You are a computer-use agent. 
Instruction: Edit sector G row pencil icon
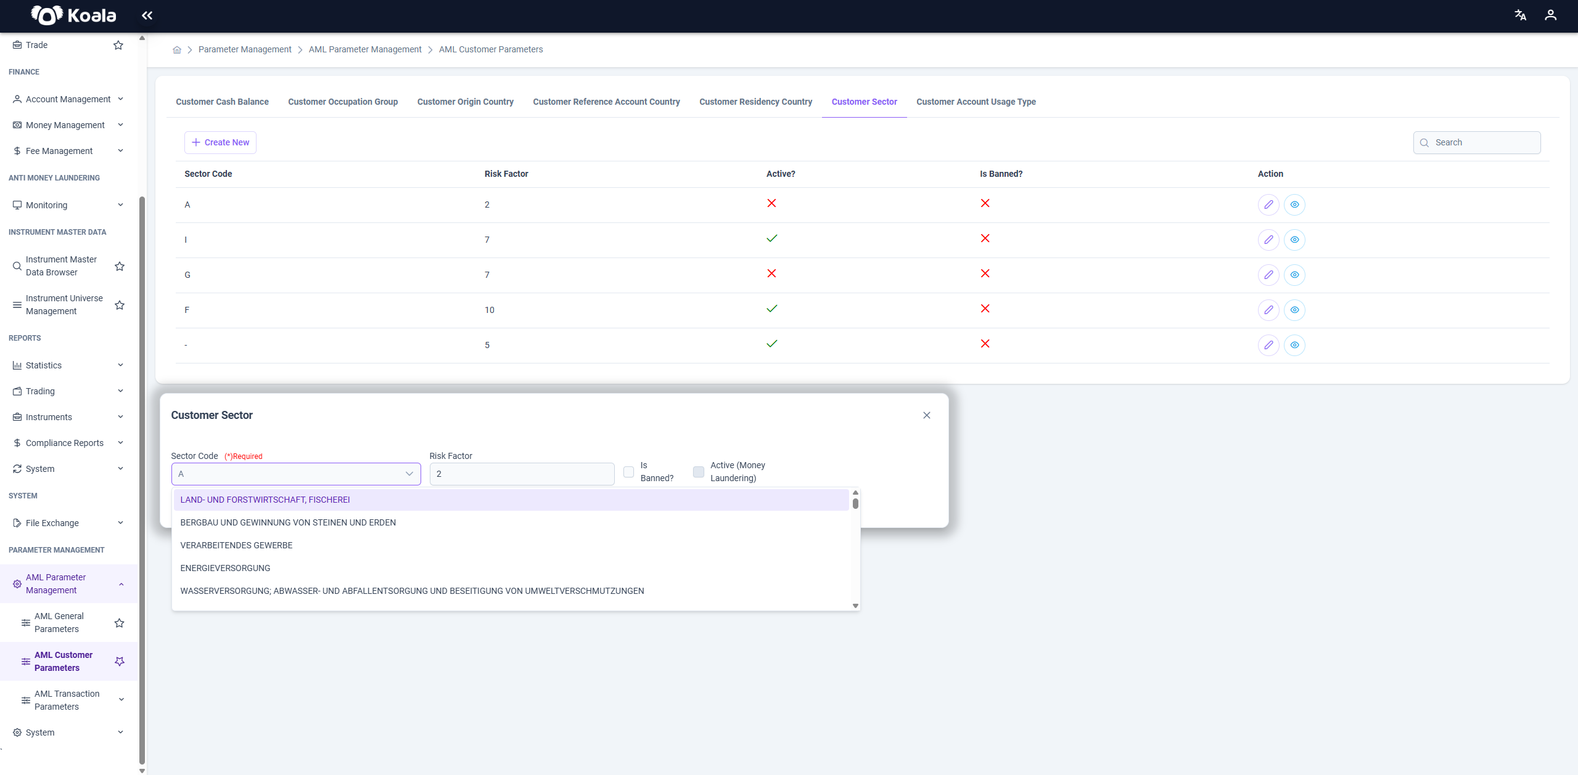pyautogui.click(x=1268, y=275)
